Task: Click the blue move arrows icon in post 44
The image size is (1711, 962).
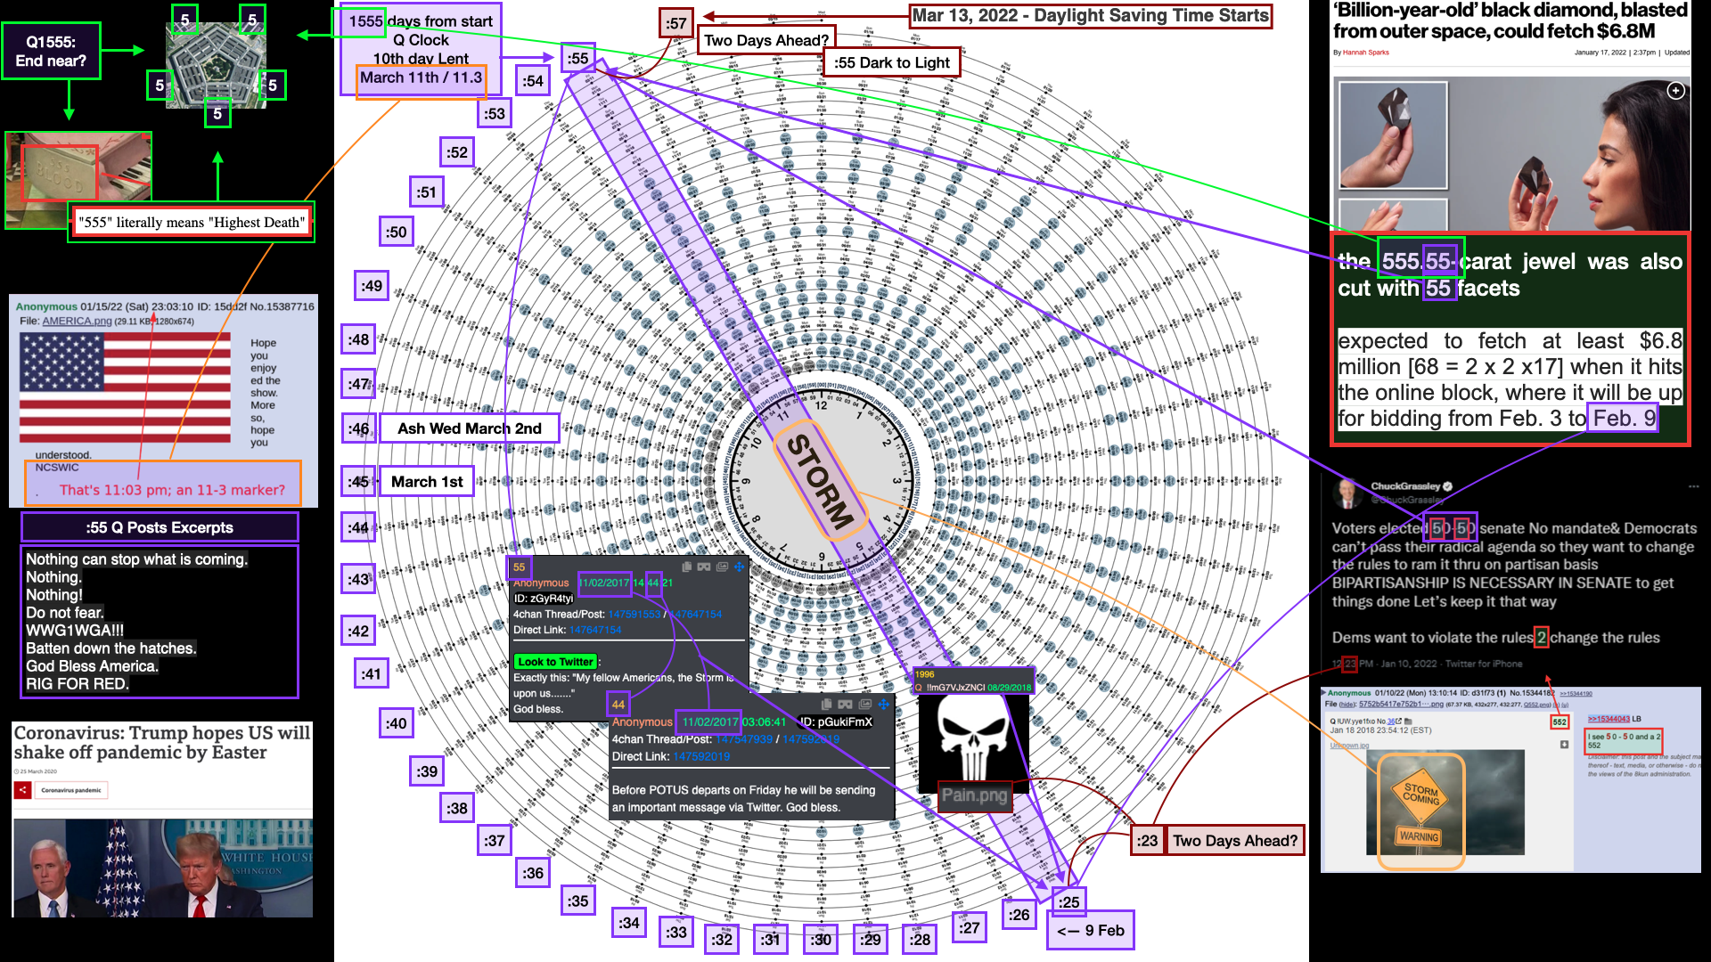Action: (883, 704)
